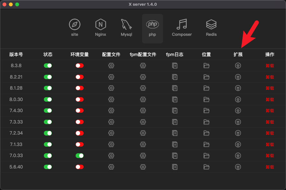
Task: Click the 位置 column header
Action: 206,54
